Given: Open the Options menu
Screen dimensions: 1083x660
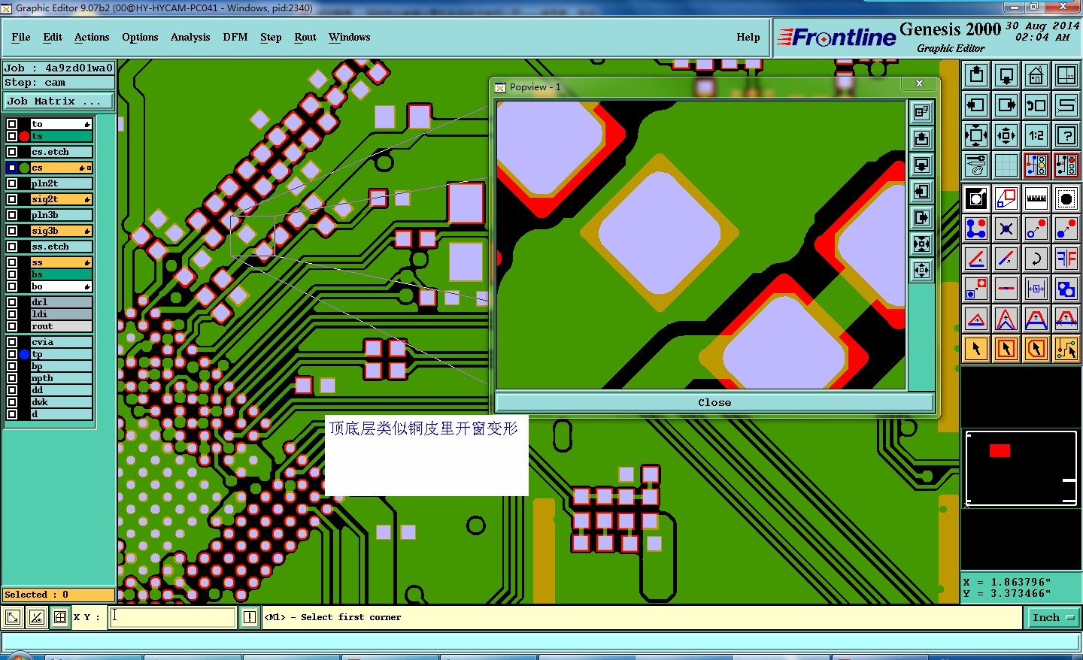Looking at the screenshot, I should tap(140, 37).
